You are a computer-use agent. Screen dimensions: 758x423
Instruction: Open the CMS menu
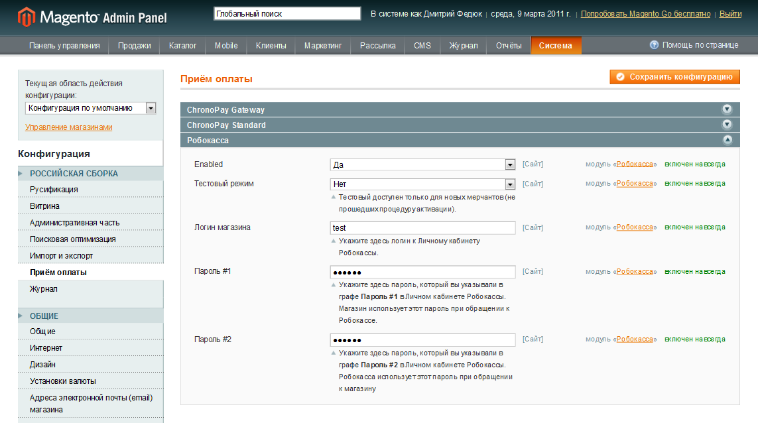tap(422, 46)
